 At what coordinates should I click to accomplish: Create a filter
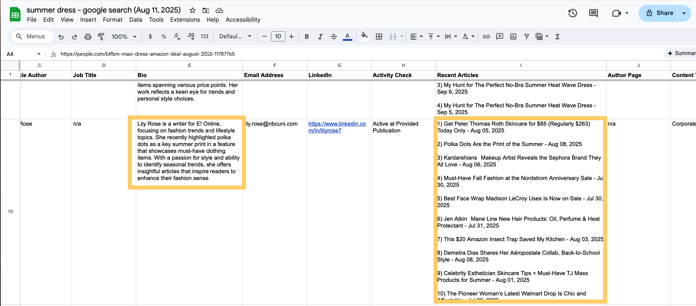tap(526, 36)
